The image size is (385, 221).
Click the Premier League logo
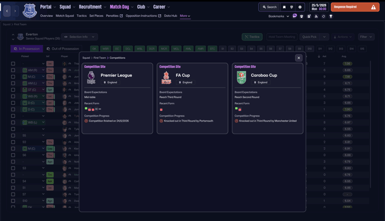click(91, 77)
